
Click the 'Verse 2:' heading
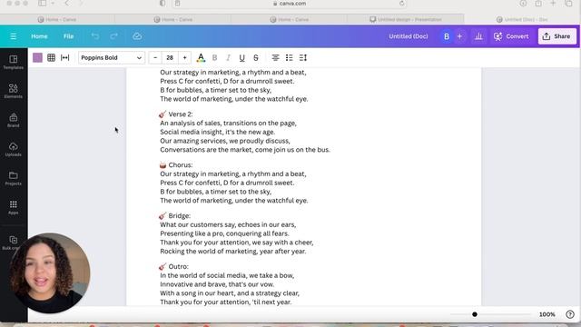[x=181, y=114]
